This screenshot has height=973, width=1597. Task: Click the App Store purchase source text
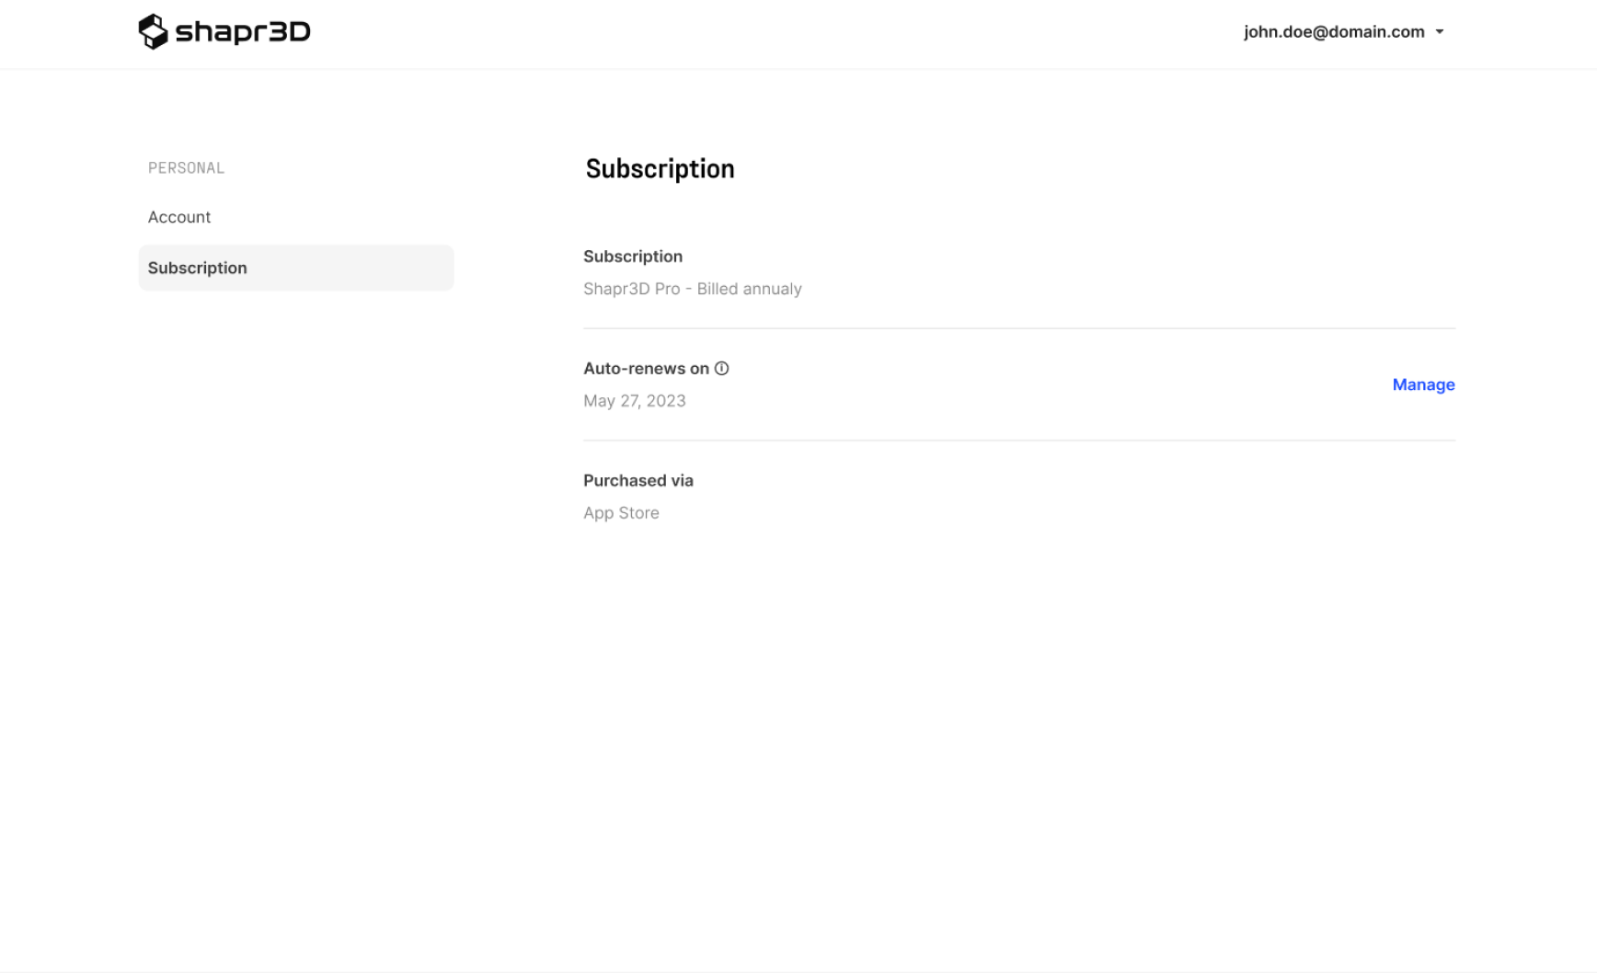click(621, 512)
